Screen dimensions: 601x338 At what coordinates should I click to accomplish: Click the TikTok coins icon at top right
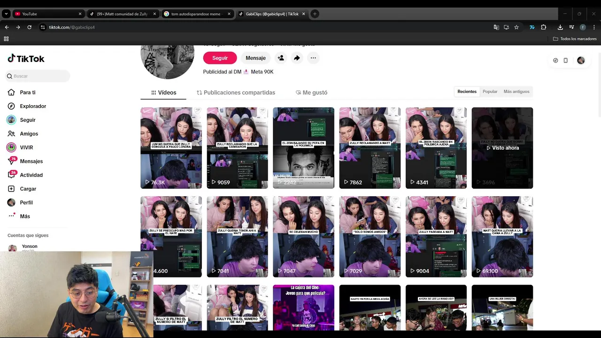click(x=555, y=61)
